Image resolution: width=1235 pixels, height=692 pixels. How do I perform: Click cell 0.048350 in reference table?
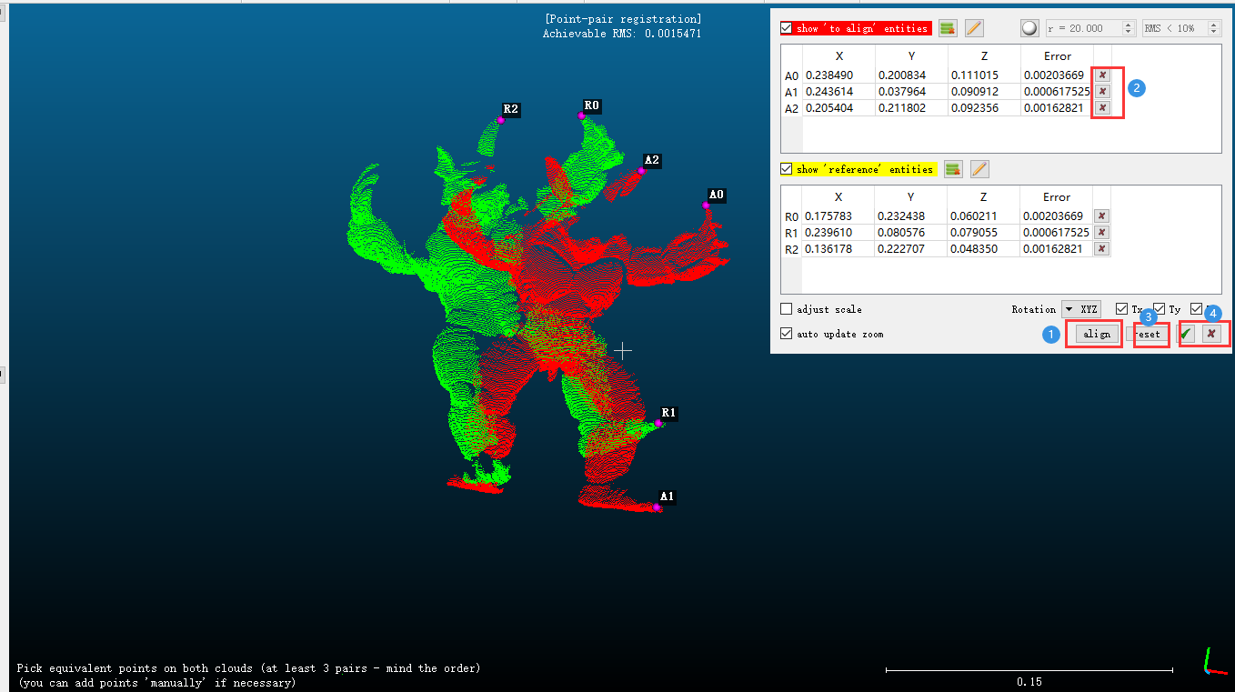[x=983, y=249]
